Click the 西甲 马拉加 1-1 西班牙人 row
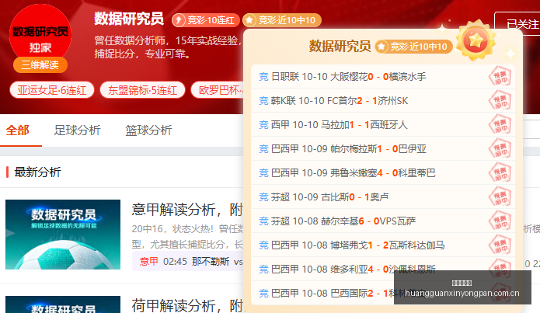 pyautogui.click(x=382, y=124)
